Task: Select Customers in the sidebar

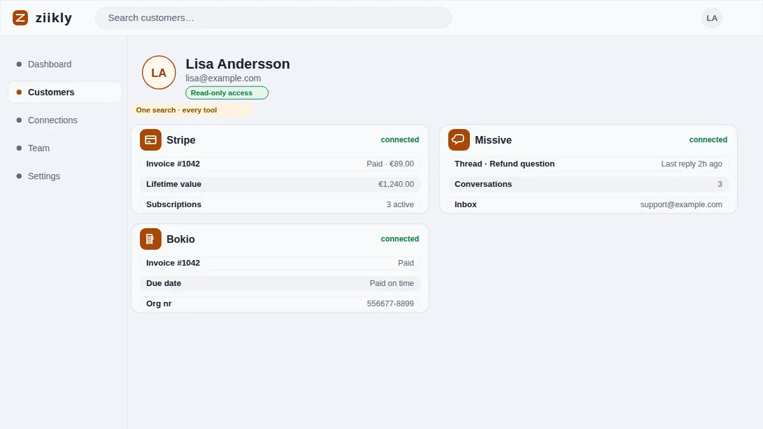Action: [x=65, y=92]
